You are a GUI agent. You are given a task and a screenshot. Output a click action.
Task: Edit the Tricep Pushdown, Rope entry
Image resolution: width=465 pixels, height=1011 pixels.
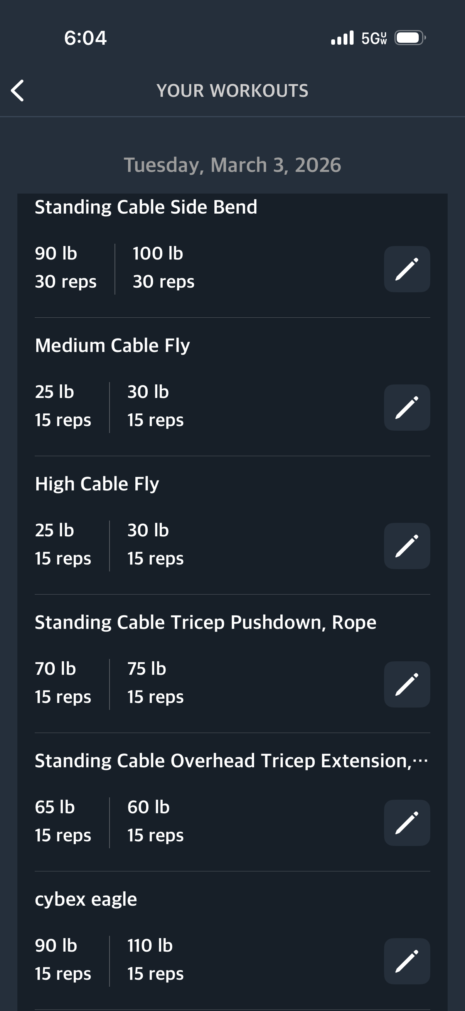click(406, 684)
